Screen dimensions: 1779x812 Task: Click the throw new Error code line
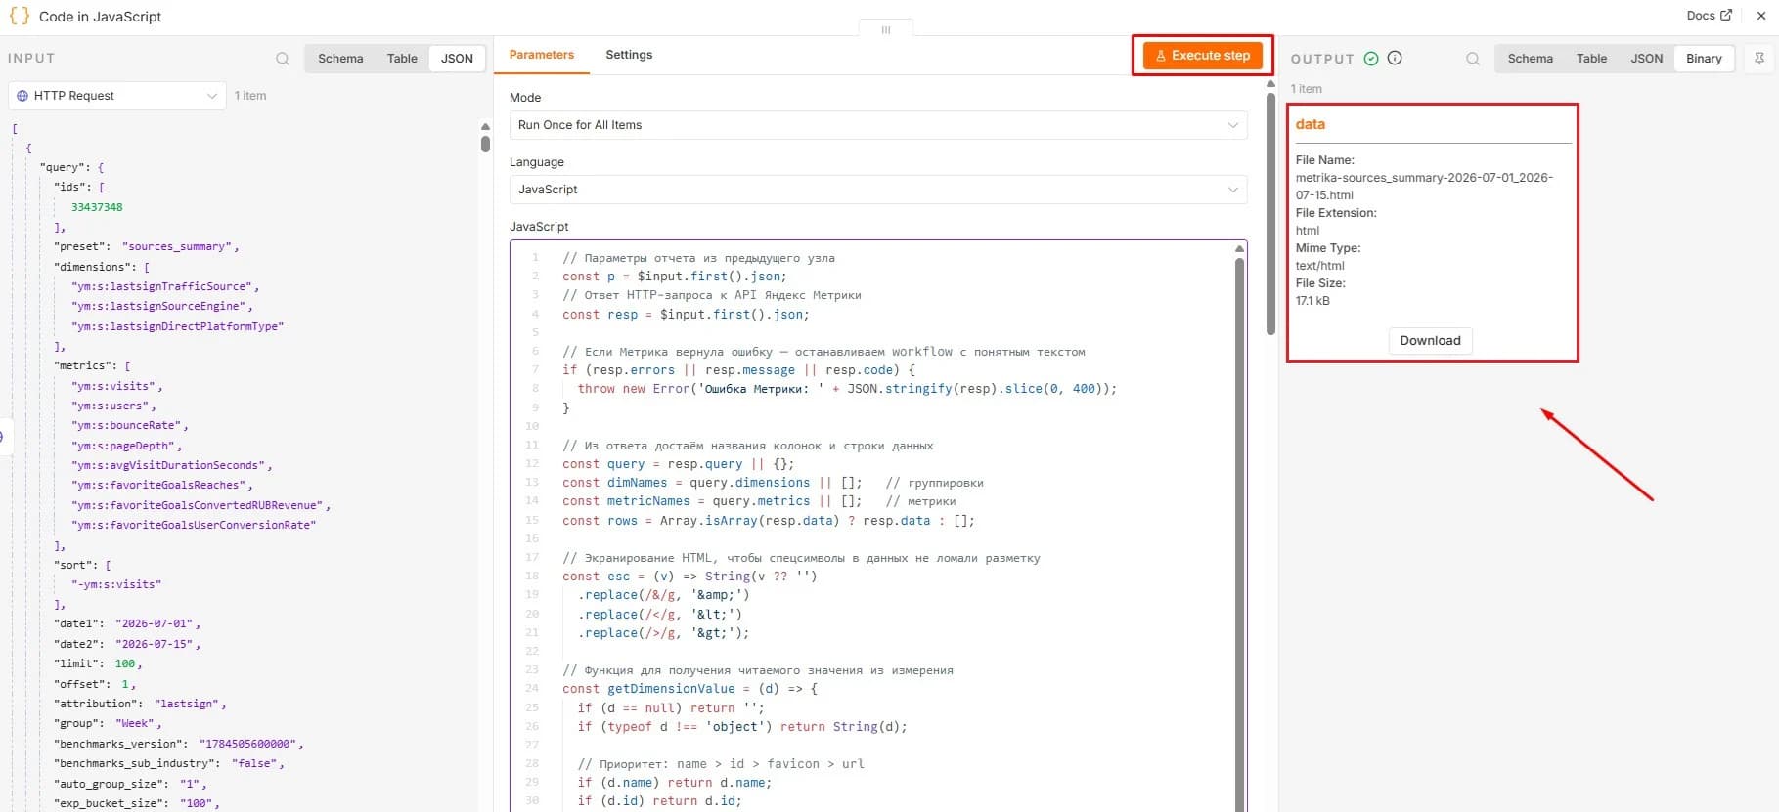click(x=847, y=389)
